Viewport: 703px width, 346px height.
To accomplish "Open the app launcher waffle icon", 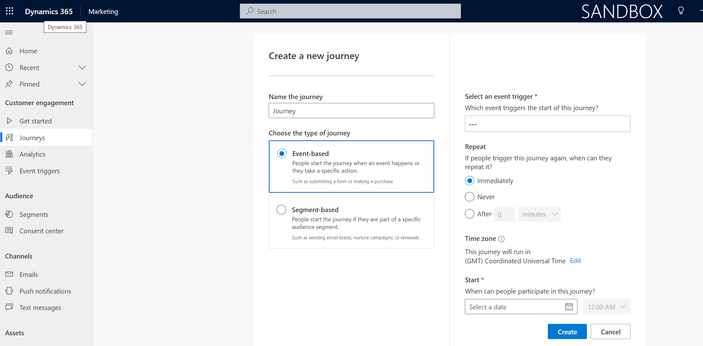I will [9, 11].
